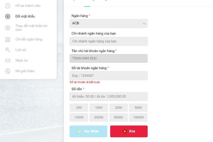The height and width of the screenshot is (142, 213).
Task: Select the Thay đổi mật khẩu trò chơi icon
Action: click(x=8, y=28)
